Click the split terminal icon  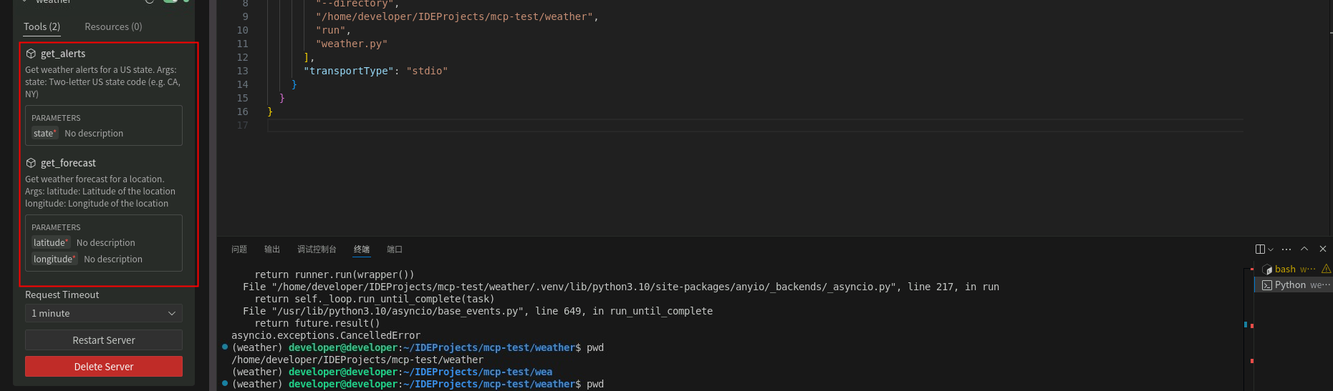pos(1260,249)
